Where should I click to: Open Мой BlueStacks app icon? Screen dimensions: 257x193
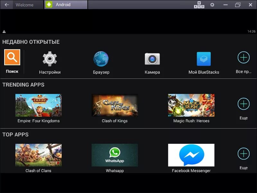point(204,59)
